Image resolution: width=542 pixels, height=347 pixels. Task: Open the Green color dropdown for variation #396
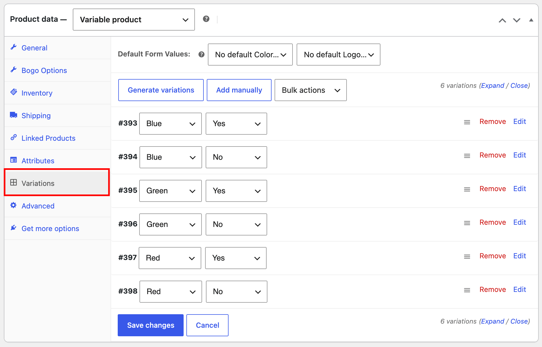170,224
